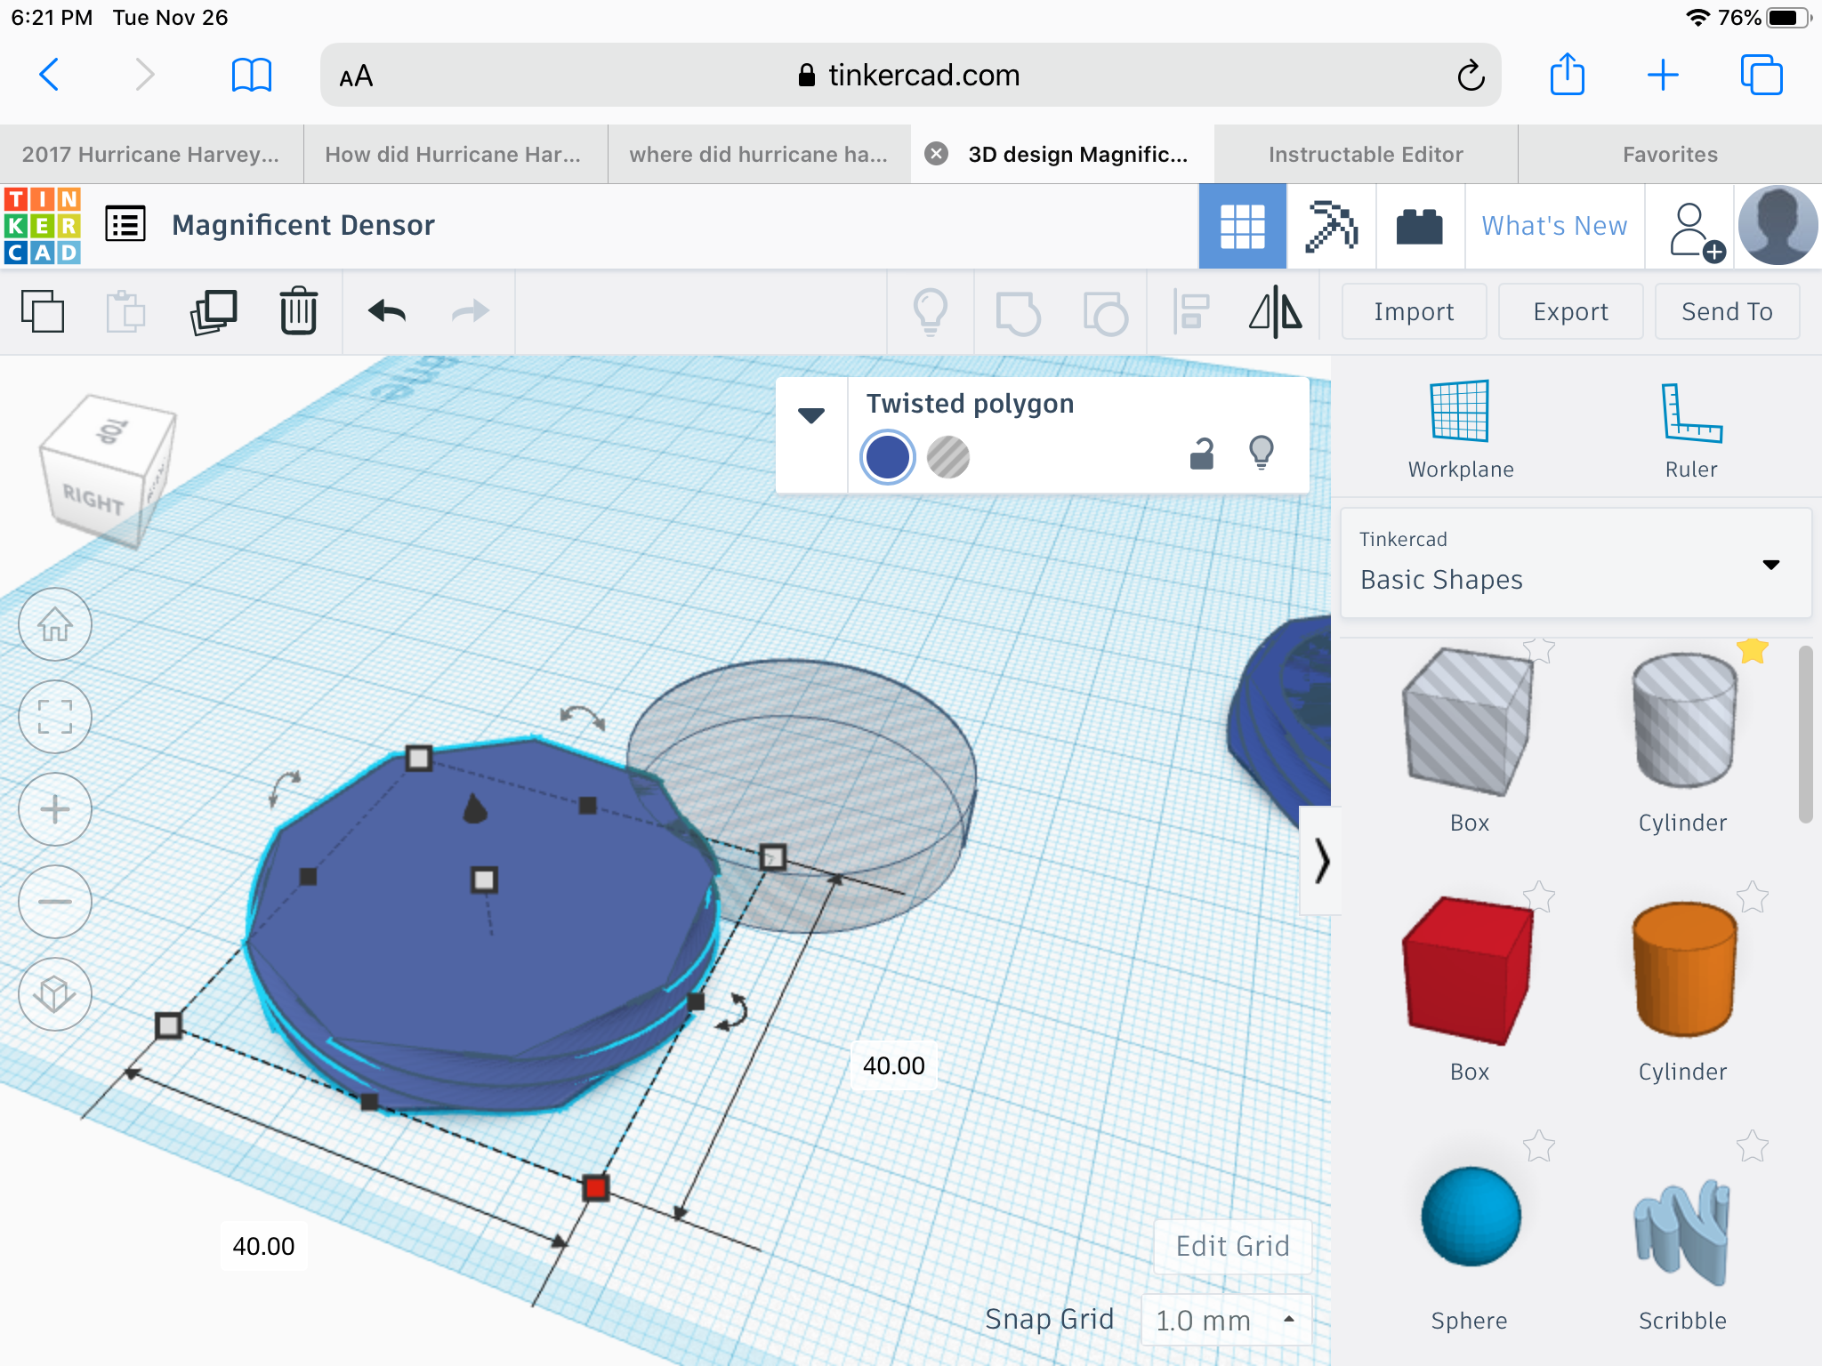The width and height of the screenshot is (1822, 1366).
Task: Click Magnificent Densor design title
Action: point(303,225)
